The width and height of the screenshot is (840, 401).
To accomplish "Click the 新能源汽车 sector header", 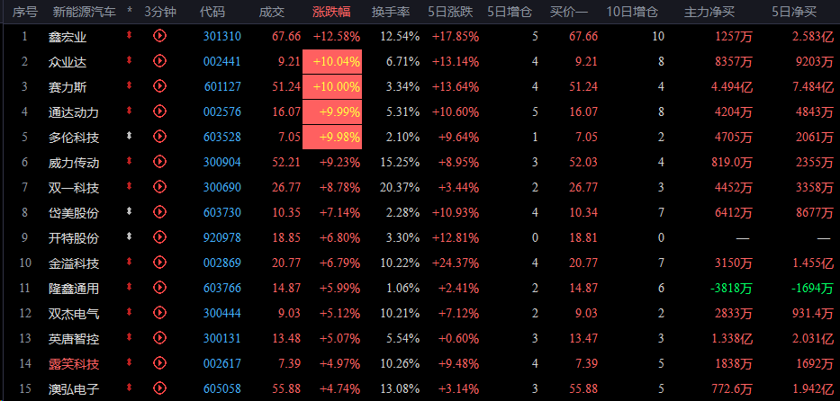I will (x=84, y=12).
